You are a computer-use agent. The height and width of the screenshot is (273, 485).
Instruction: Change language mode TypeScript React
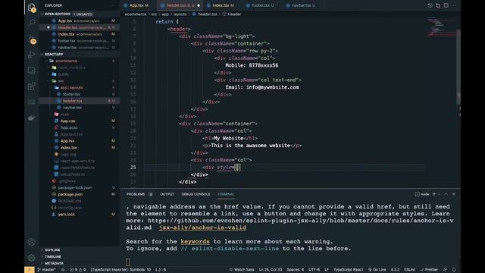click(x=348, y=270)
